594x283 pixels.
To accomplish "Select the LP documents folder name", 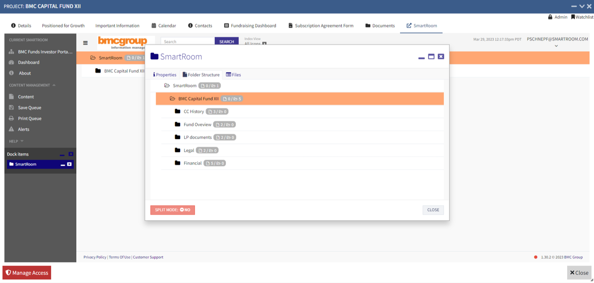I will (x=197, y=137).
